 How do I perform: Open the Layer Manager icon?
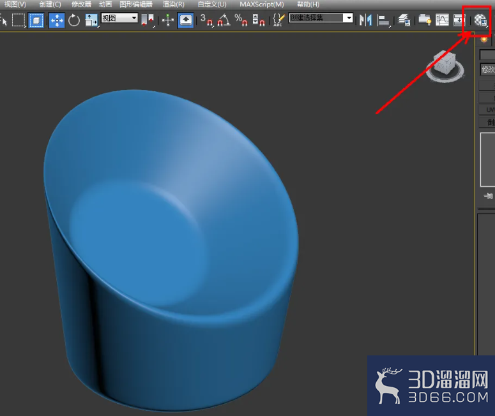(404, 20)
